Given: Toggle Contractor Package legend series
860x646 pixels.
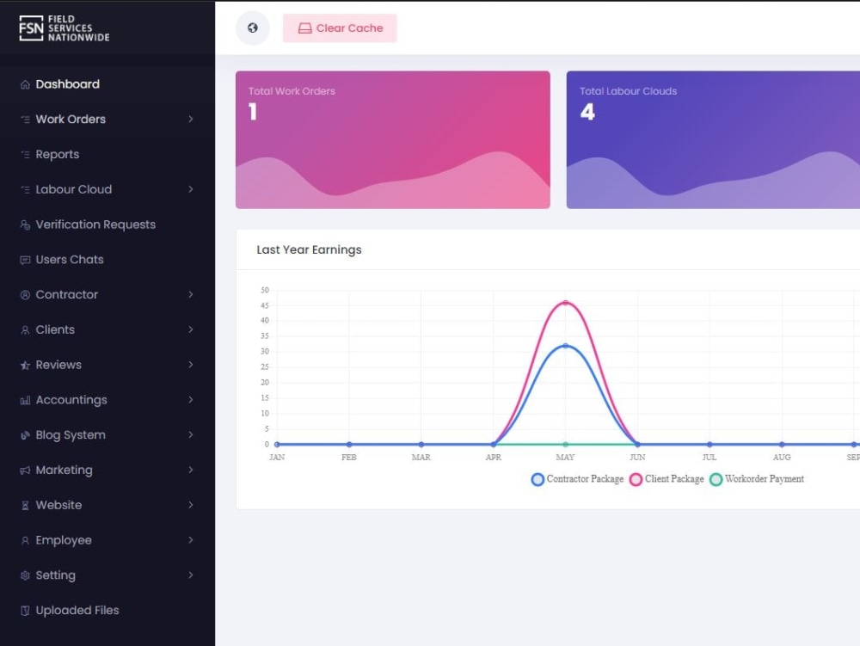Looking at the screenshot, I should pyautogui.click(x=578, y=479).
